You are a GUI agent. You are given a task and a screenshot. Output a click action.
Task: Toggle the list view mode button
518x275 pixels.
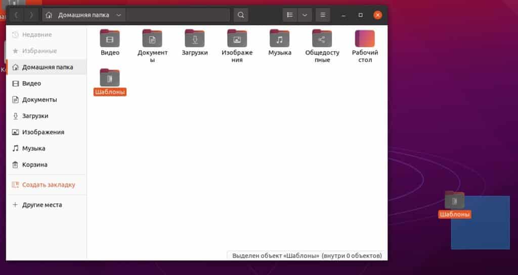[290, 15]
